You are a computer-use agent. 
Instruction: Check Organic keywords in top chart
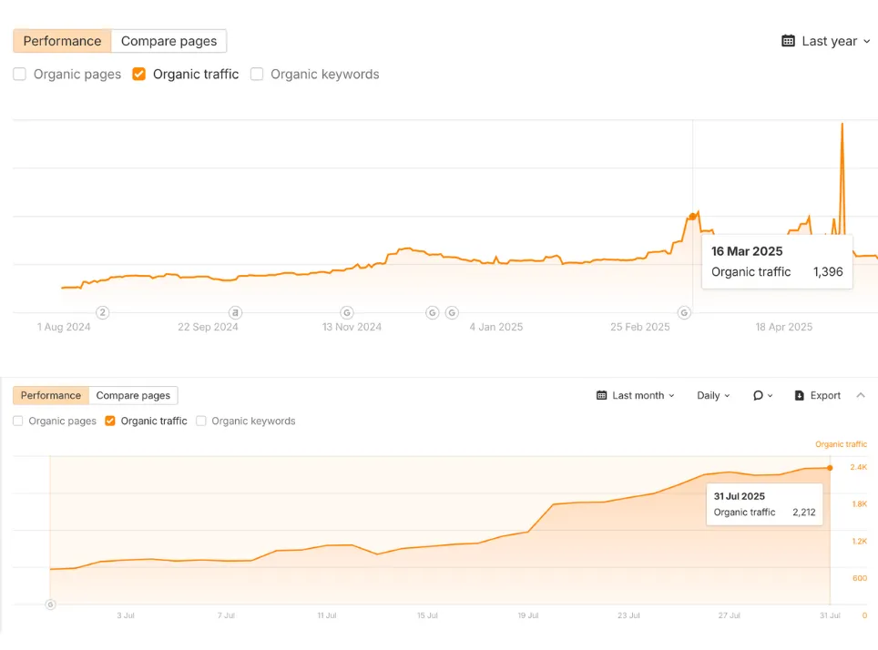[x=257, y=75]
